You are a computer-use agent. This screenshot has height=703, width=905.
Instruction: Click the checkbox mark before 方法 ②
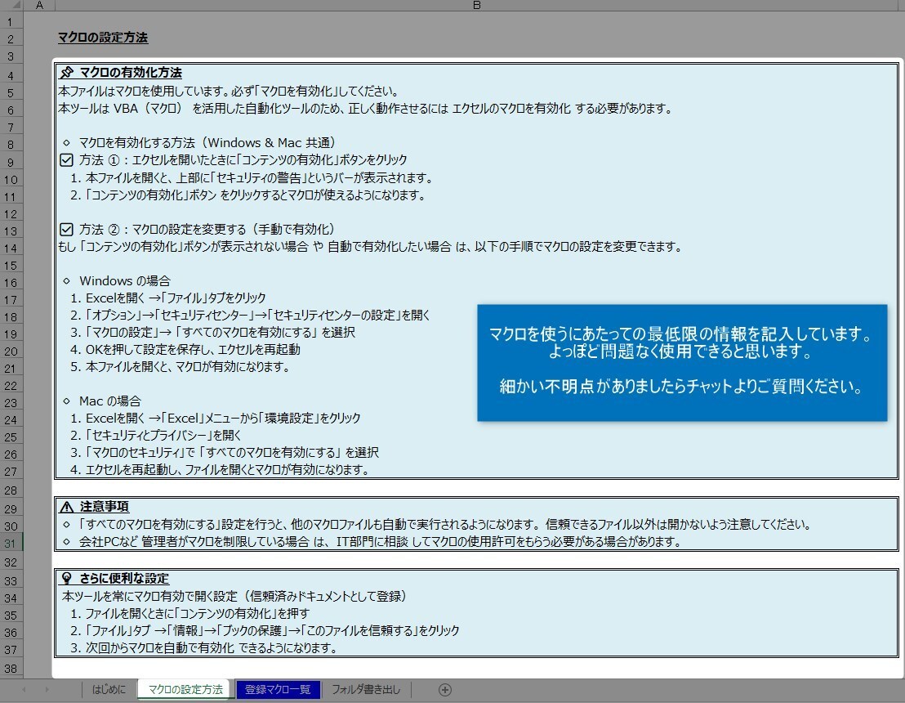66,230
